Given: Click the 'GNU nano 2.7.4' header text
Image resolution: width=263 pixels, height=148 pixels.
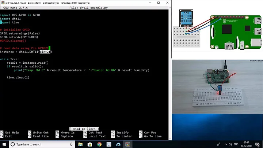Looking at the screenshot, I should (x=15, y=8).
